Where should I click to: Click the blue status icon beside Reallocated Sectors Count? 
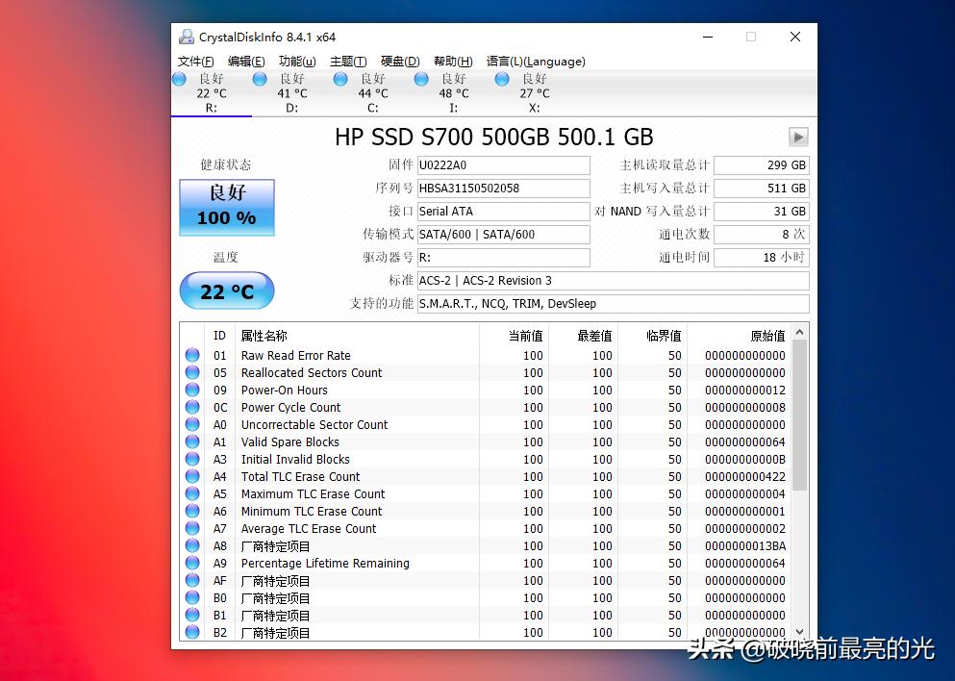tap(193, 372)
